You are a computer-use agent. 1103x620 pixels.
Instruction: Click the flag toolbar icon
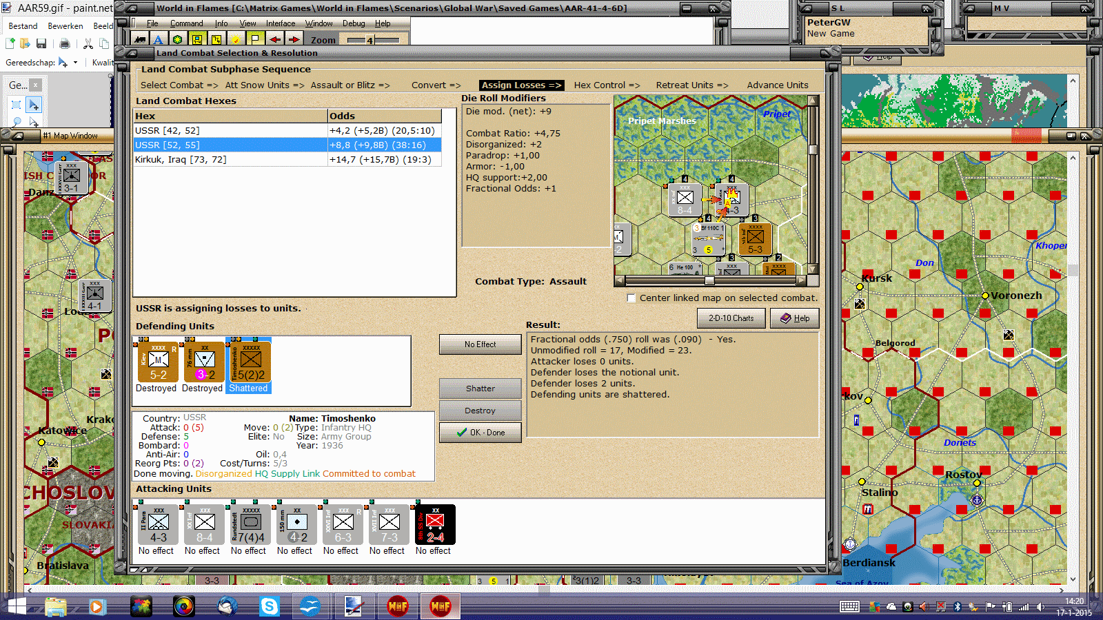tap(255, 40)
